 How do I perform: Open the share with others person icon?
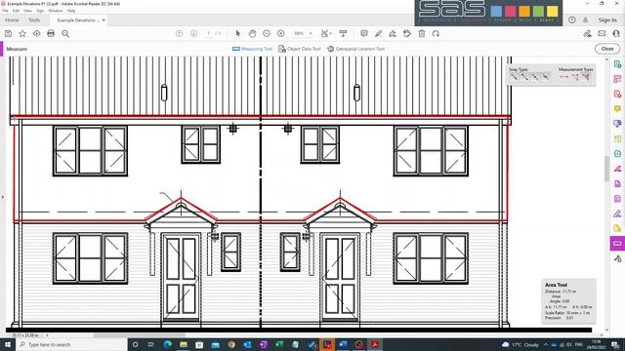coord(616,34)
